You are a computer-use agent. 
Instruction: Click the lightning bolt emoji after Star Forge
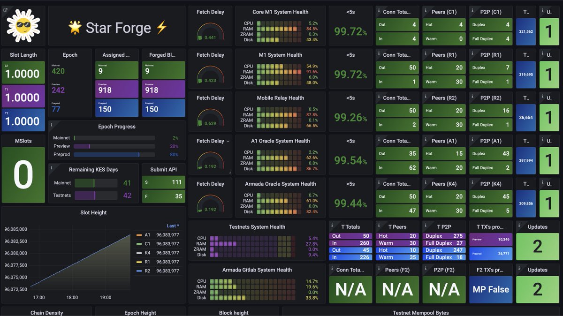tap(161, 27)
